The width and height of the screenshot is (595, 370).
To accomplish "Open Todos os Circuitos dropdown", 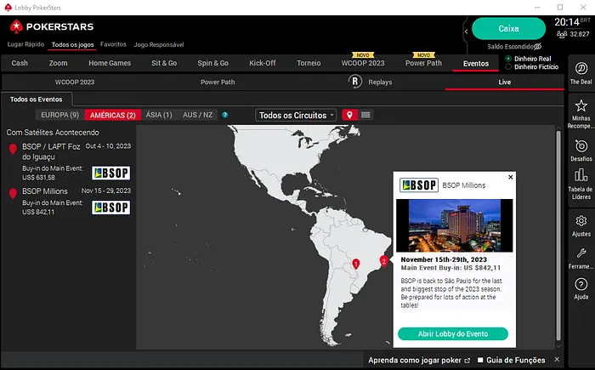I will (296, 115).
